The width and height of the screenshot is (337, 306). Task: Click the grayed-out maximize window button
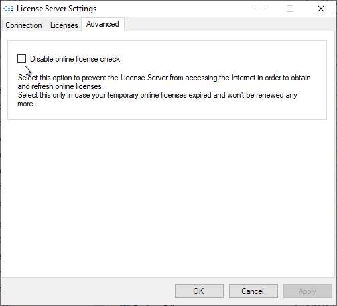(290, 9)
